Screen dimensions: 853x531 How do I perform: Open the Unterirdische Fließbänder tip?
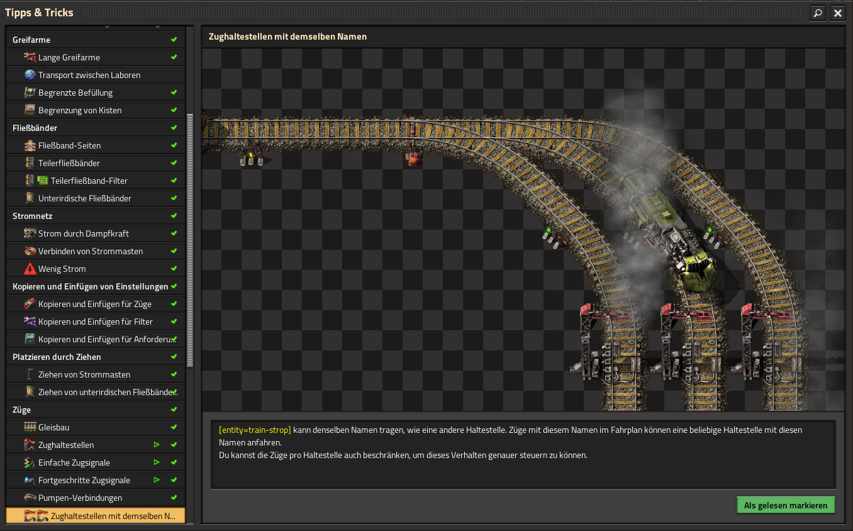tap(84, 198)
